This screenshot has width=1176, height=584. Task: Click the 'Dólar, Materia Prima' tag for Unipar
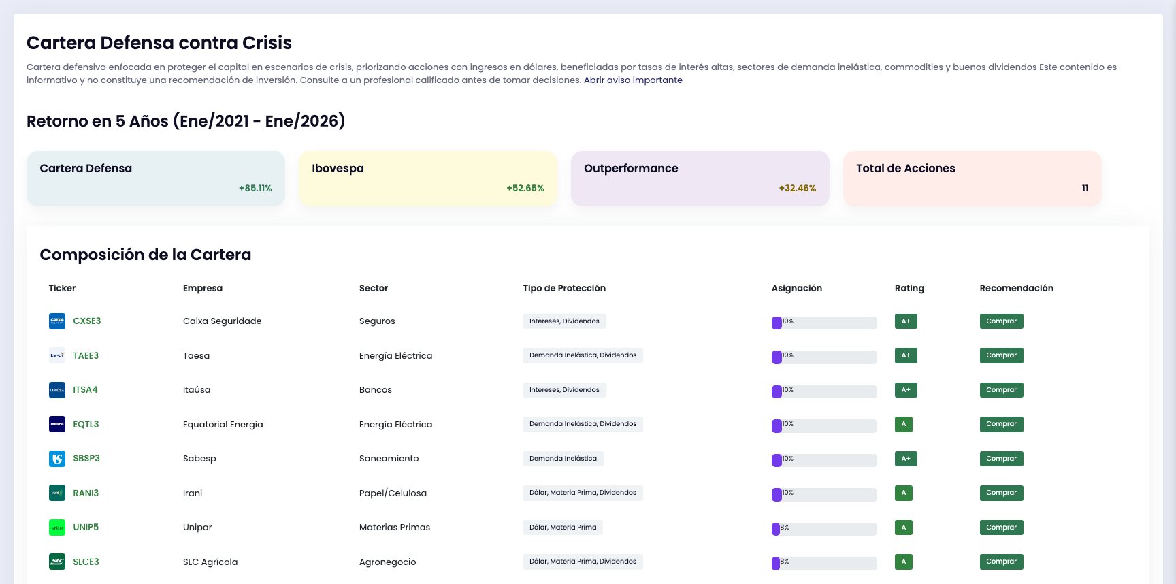(x=563, y=528)
